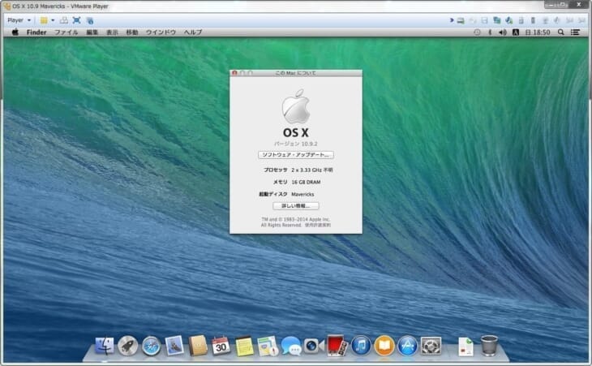This screenshot has height=366, width=592.
Task: Open Spotlight search magnifier
Action: coord(560,32)
